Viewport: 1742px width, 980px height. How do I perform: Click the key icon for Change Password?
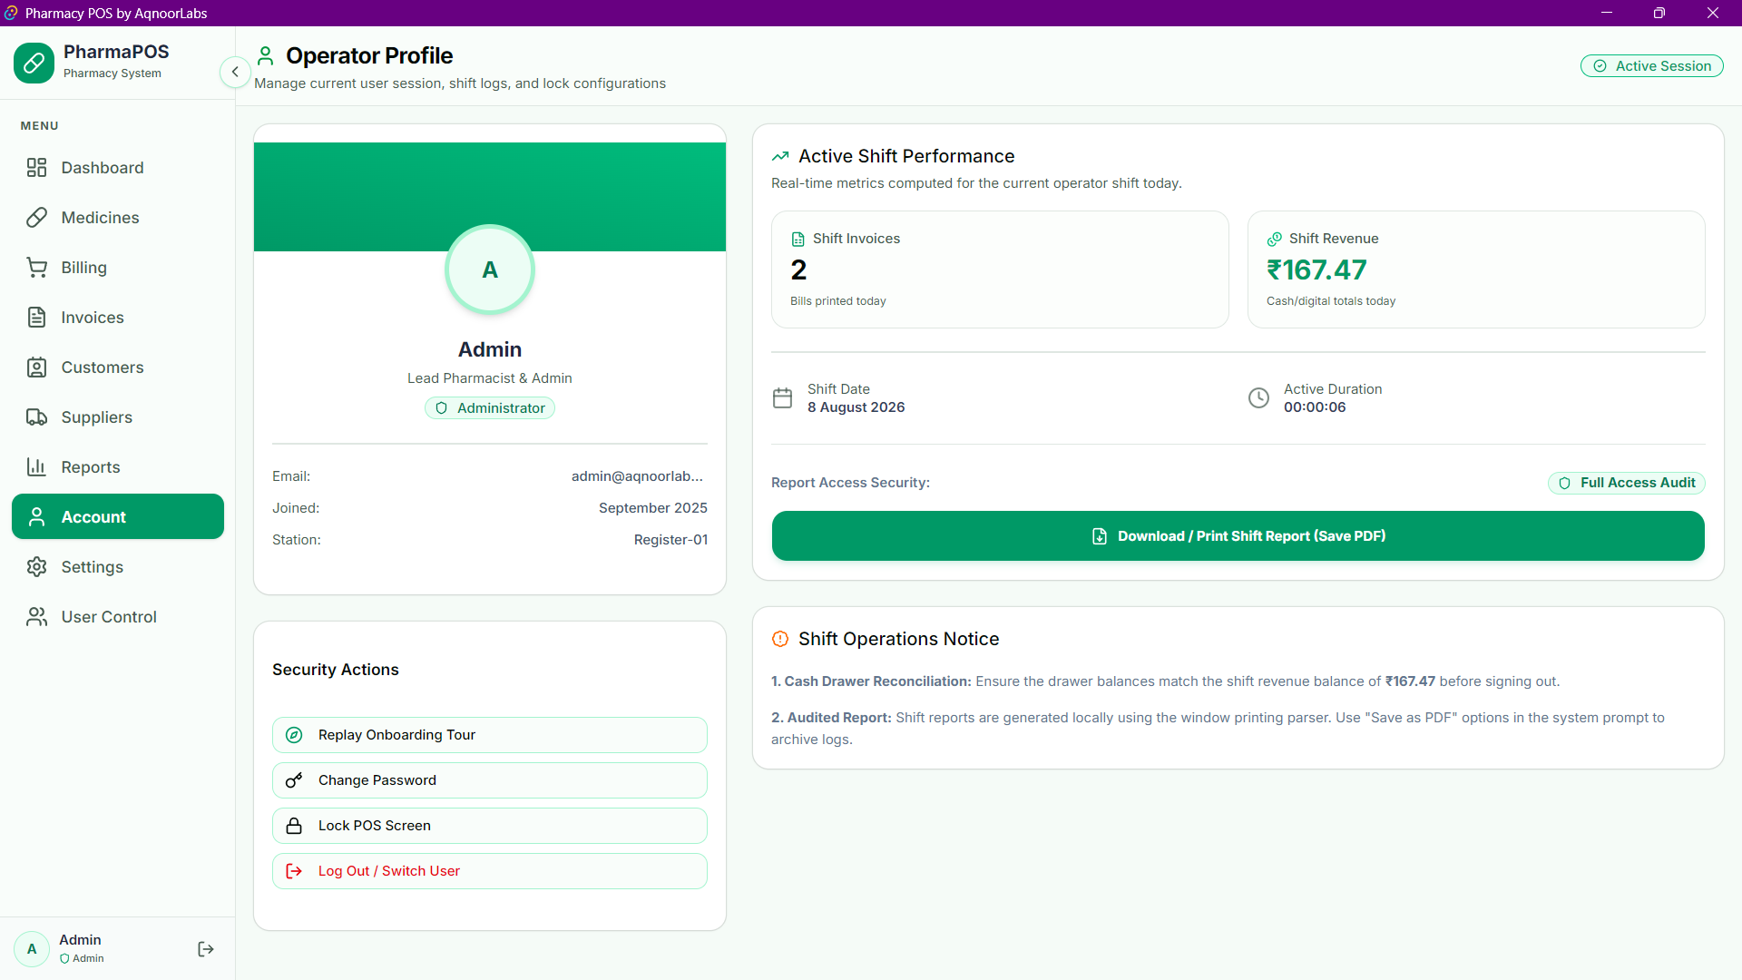pos(294,780)
